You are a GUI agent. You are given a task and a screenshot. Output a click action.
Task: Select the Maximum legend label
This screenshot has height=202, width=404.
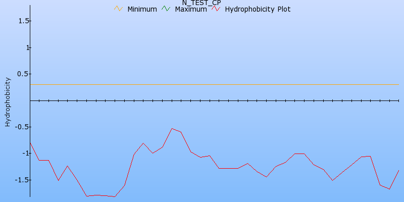coord(190,9)
